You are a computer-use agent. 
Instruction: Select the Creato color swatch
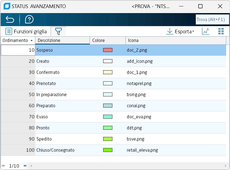pos(108,61)
